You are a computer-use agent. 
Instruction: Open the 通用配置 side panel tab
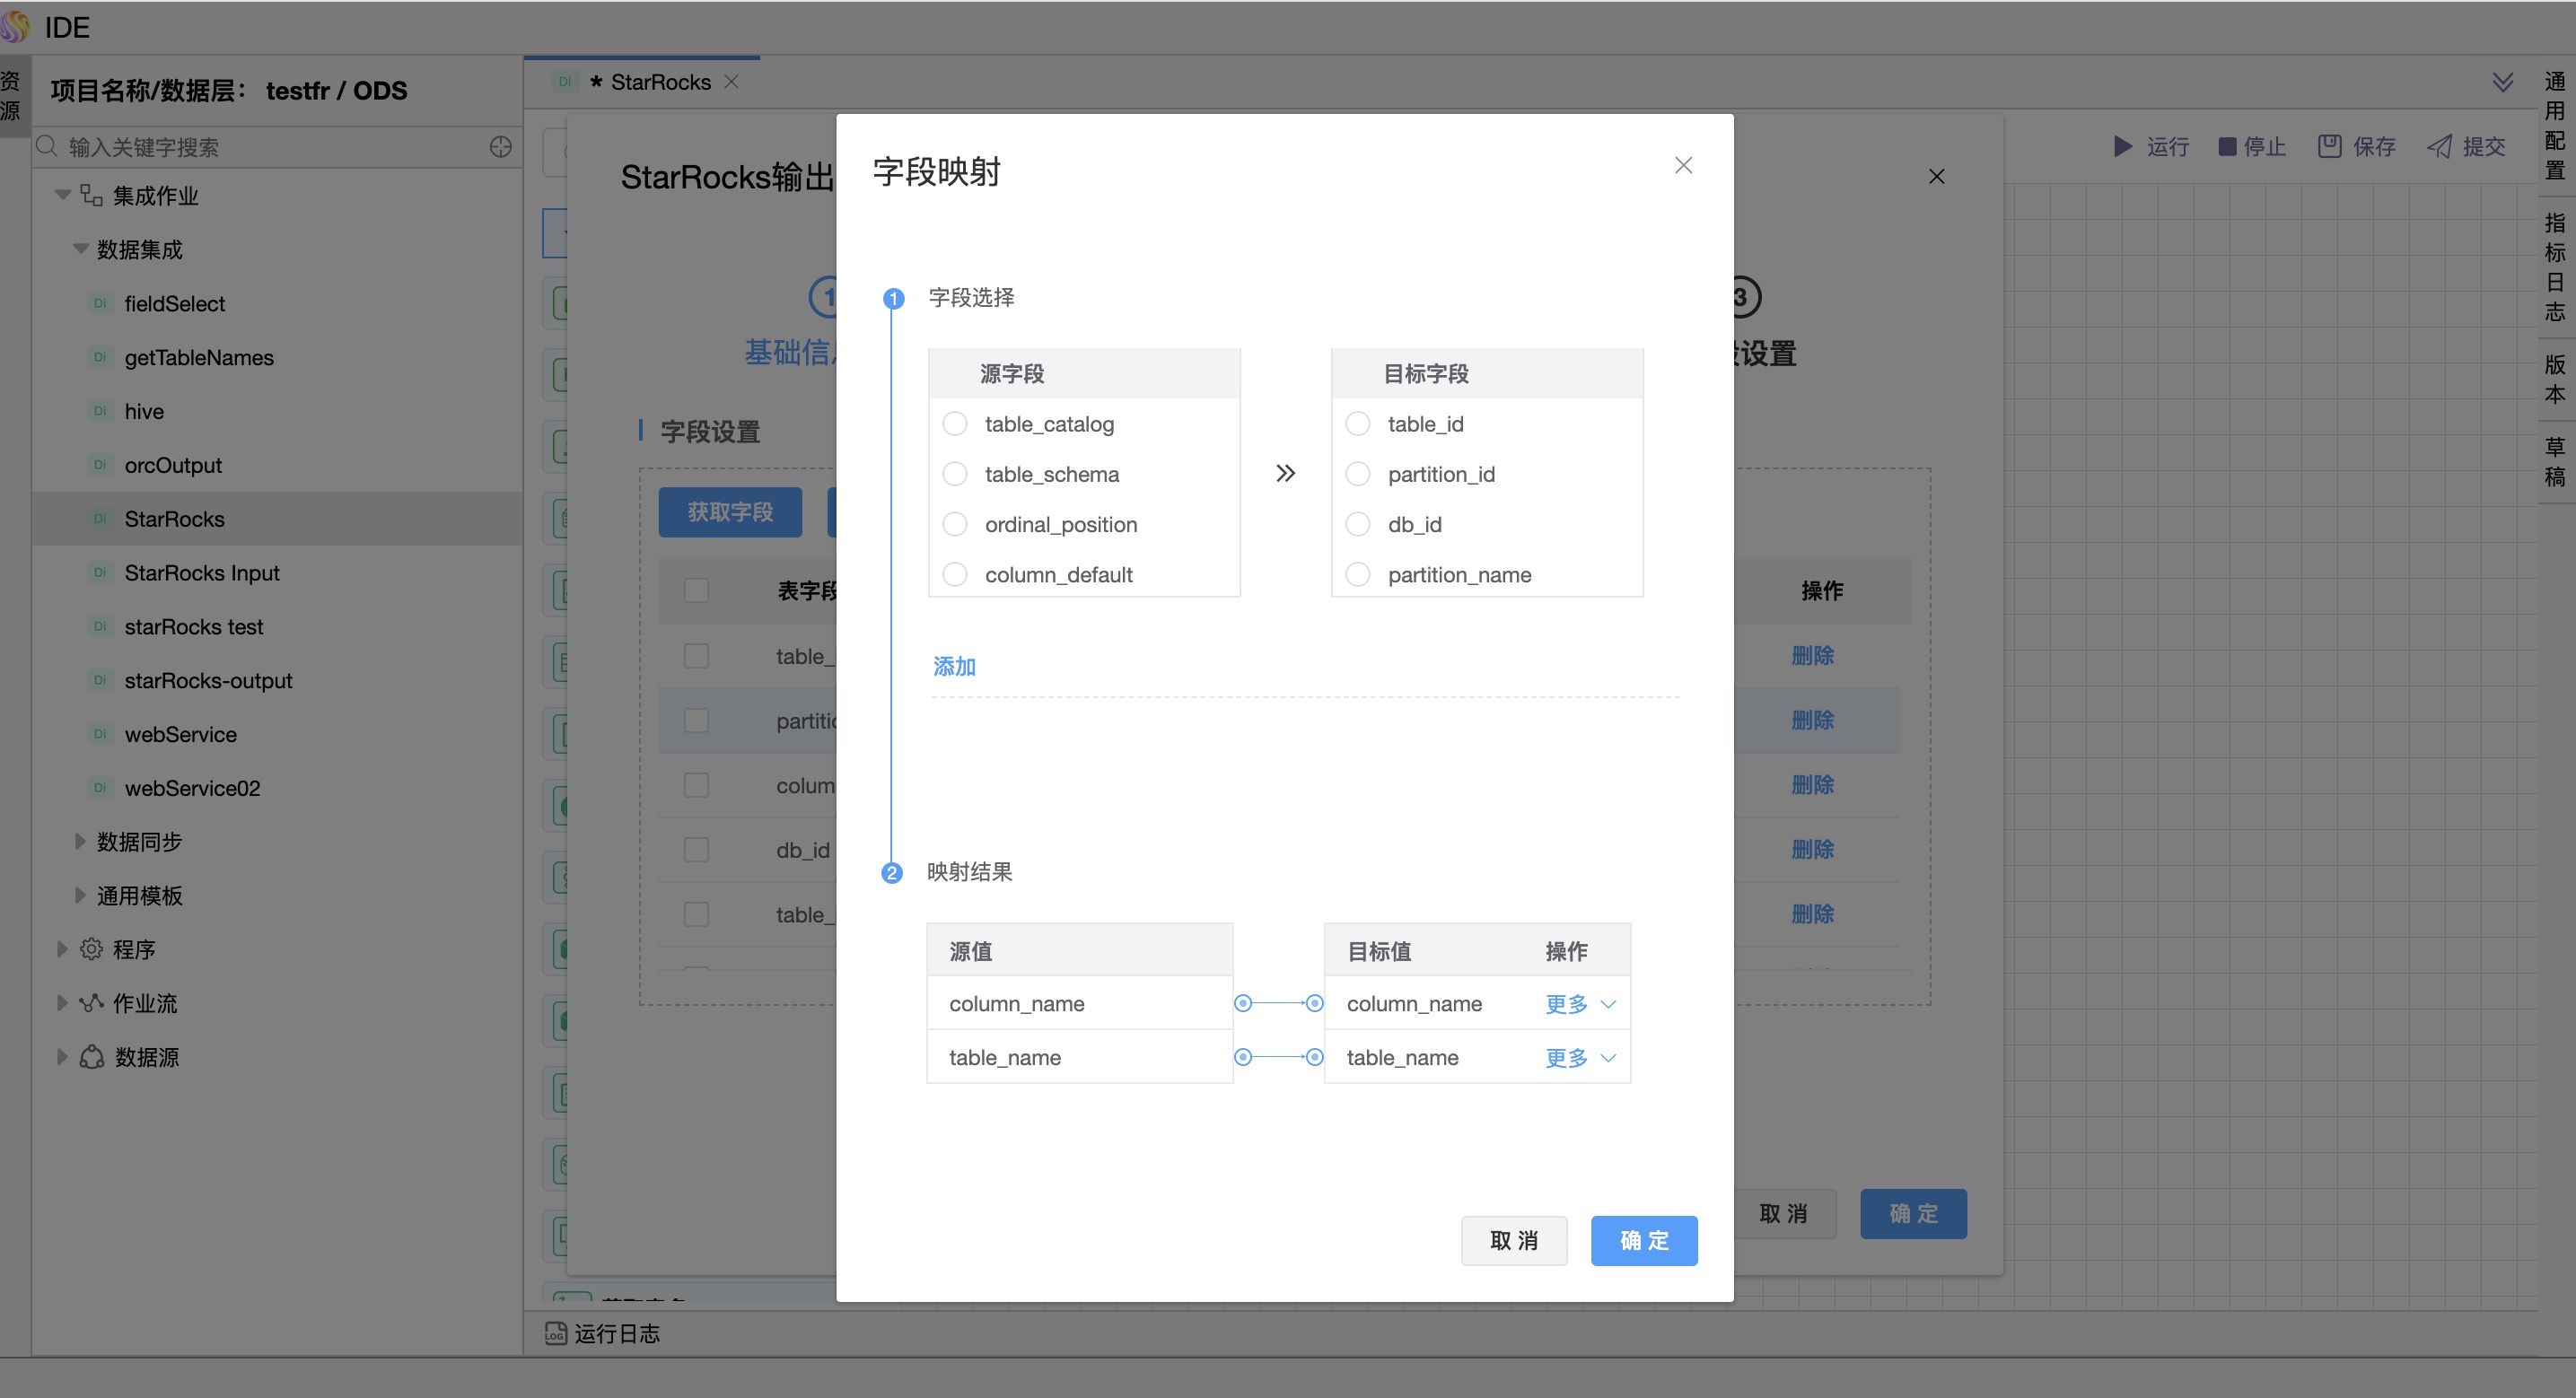click(x=2555, y=125)
